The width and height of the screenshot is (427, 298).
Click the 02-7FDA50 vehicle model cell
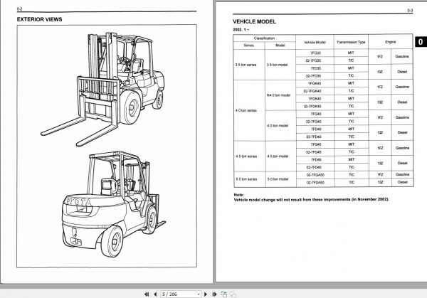coord(315,183)
